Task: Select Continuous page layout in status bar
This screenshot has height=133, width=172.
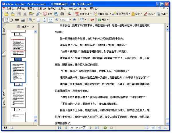Action: coord(153,128)
